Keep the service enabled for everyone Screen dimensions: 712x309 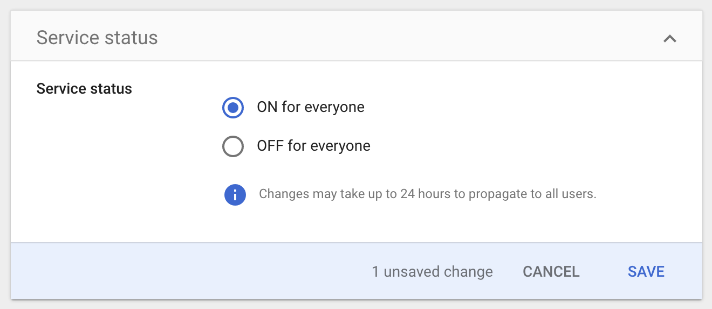233,108
